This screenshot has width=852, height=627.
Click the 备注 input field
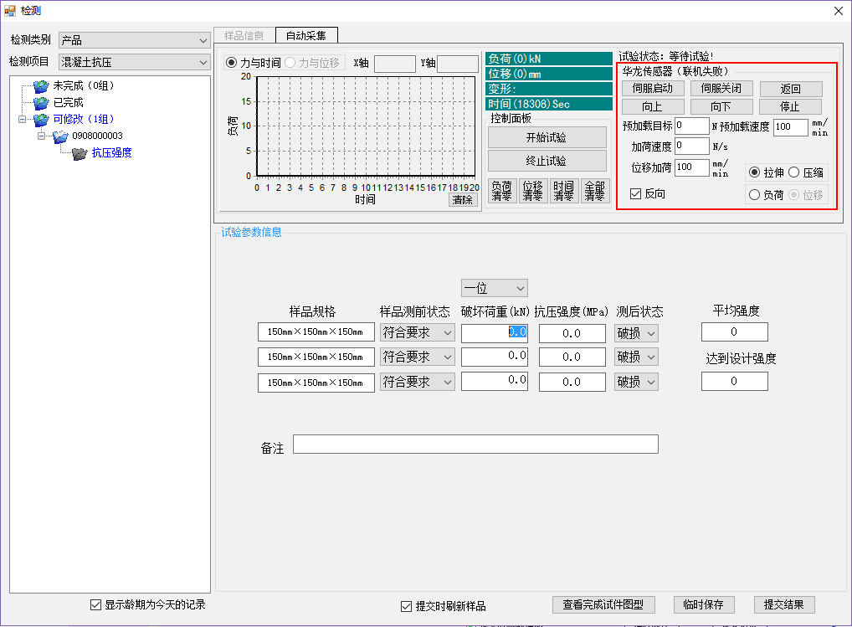(x=475, y=445)
